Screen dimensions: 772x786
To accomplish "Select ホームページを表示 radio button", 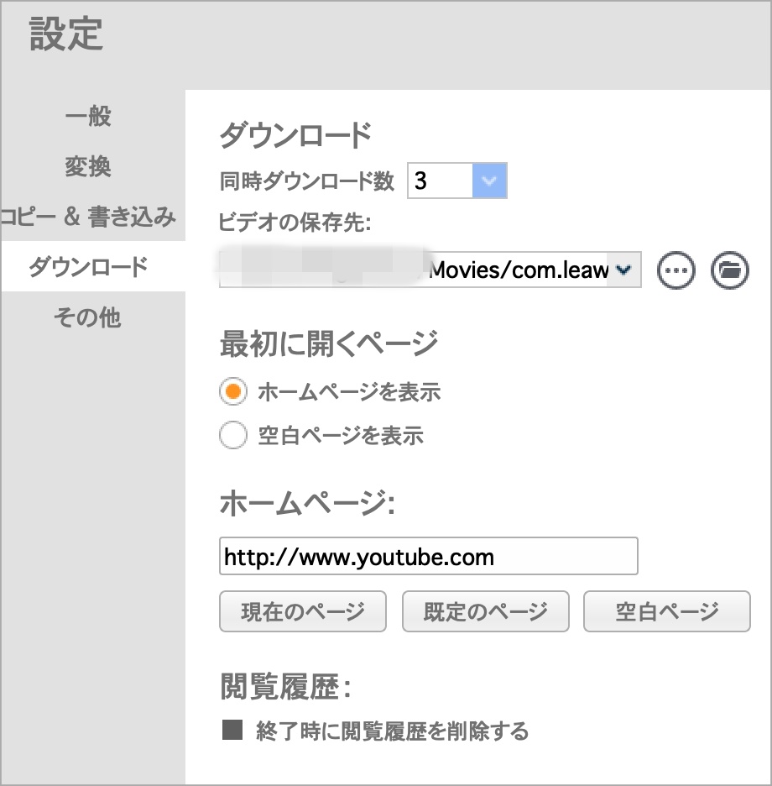I will 233,391.
